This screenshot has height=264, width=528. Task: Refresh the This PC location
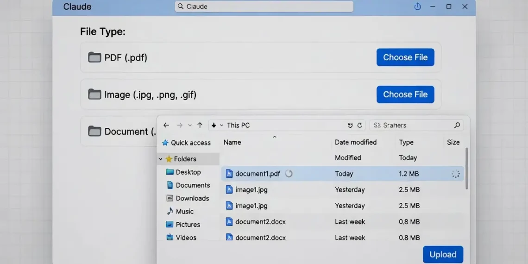point(359,125)
